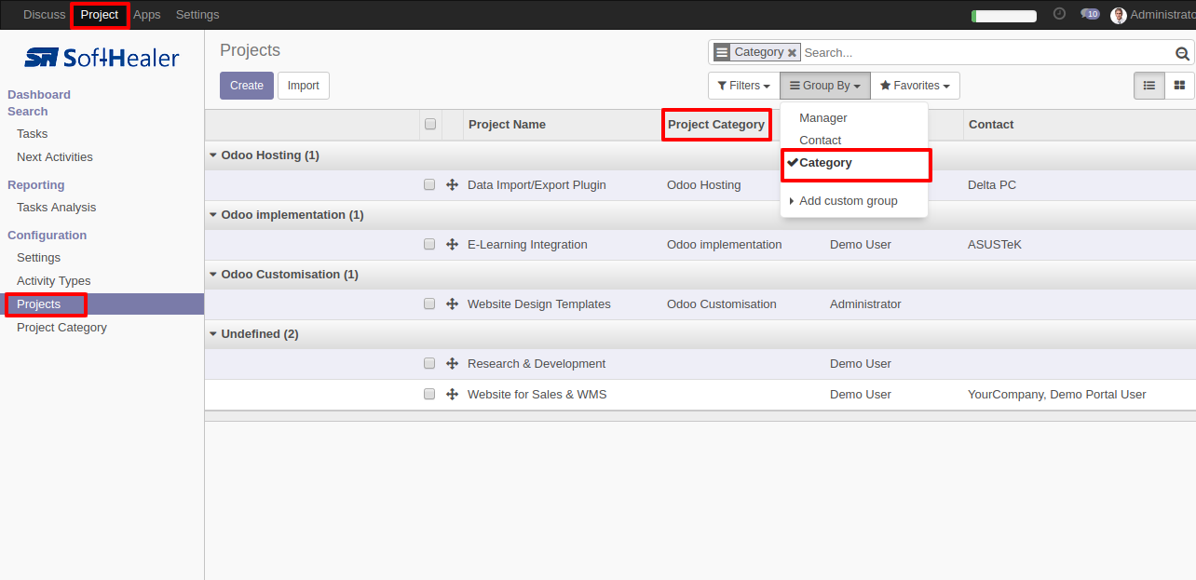Click YourCompany, Demo Portal User cell
This screenshot has width=1196, height=580.
click(1057, 395)
